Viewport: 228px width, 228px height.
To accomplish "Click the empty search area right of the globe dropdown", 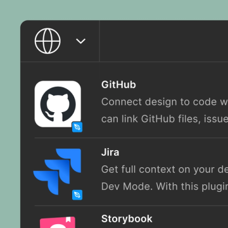I will pyautogui.click(x=164, y=41).
